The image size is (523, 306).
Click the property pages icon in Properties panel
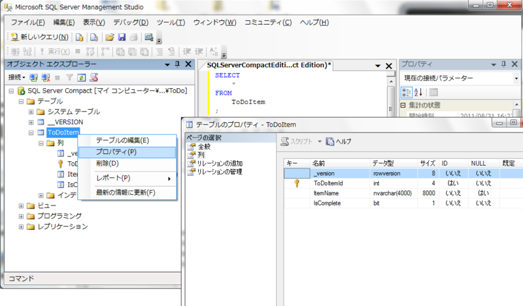coord(433,92)
